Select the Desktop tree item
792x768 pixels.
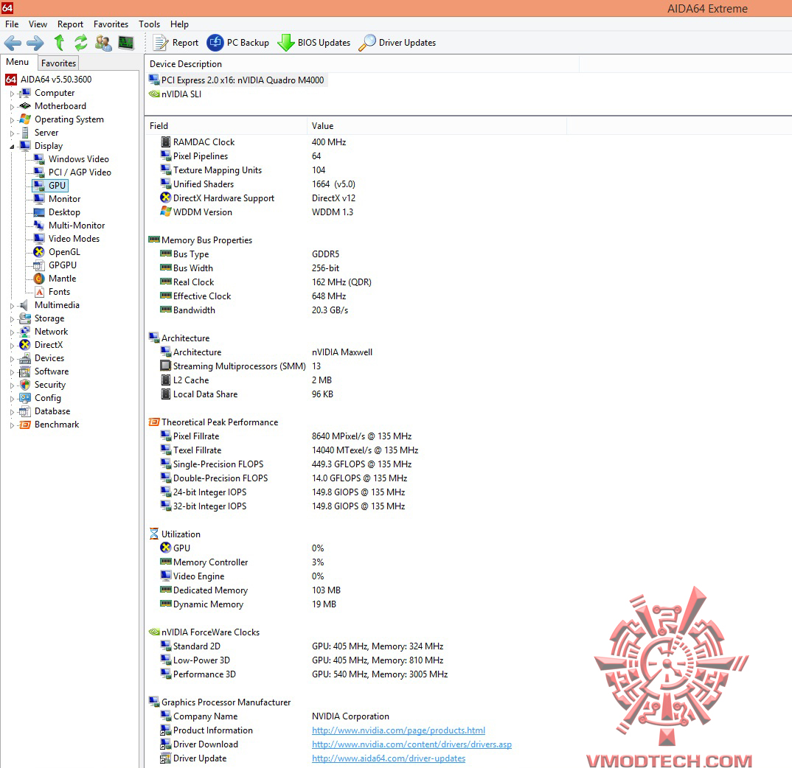click(x=64, y=212)
